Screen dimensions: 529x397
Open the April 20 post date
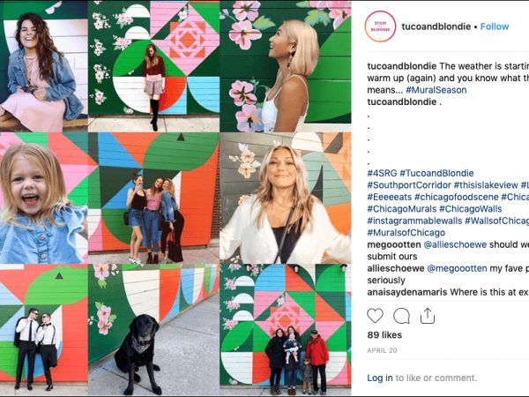click(x=382, y=350)
